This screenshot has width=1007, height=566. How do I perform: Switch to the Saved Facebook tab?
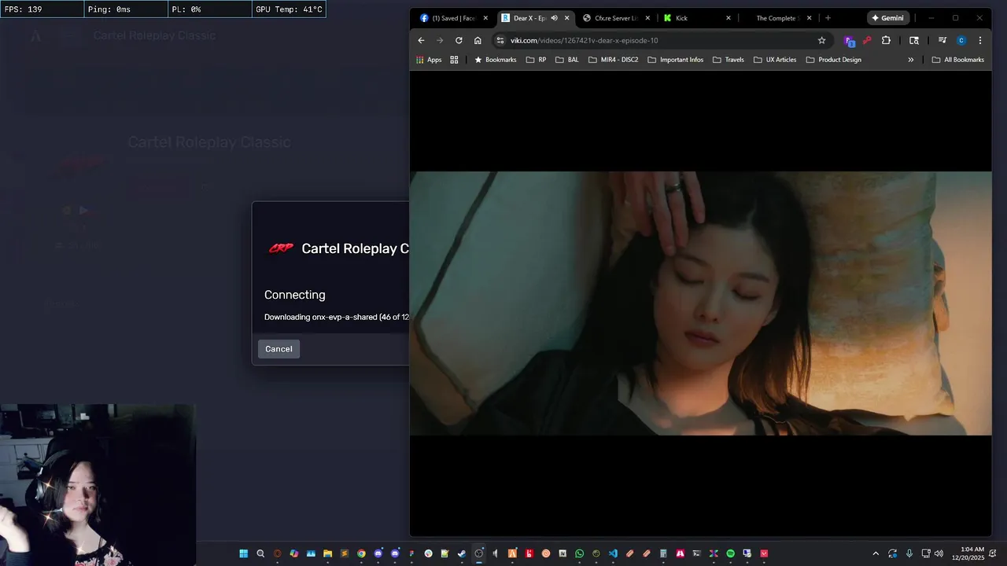click(453, 18)
